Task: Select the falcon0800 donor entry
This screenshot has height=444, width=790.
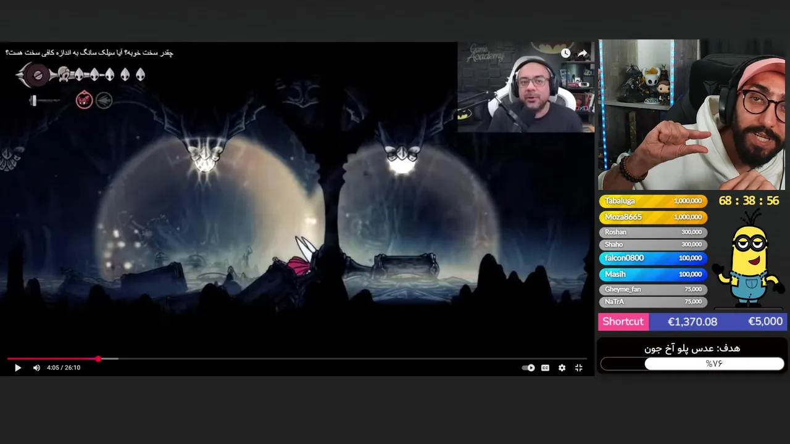Action: coord(653,258)
